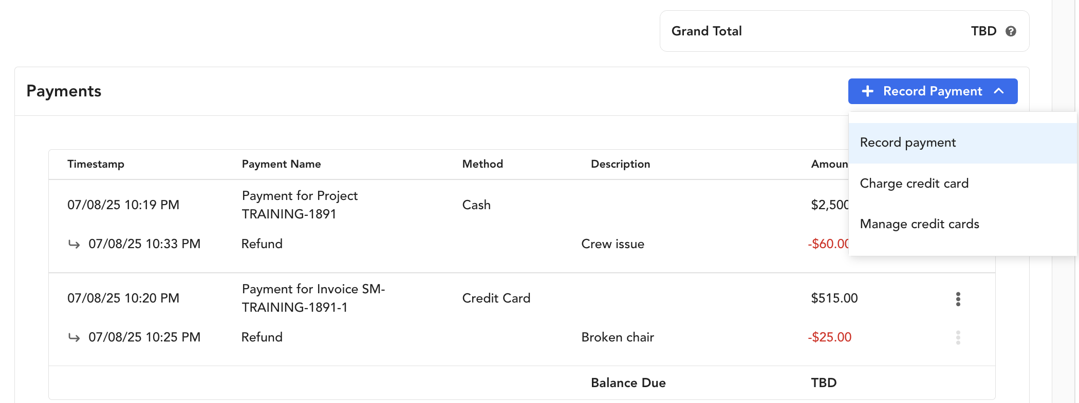Click refund arrow icon beside 10:25 PM
The width and height of the screenshot is (1079, 403).
[74, 337]
